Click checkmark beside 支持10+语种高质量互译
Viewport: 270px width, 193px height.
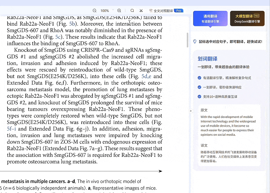(199, 96)
